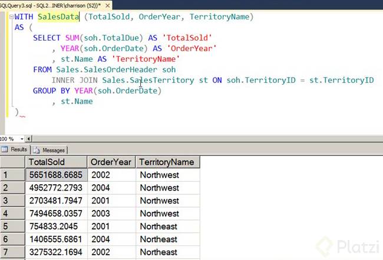Click the TotalSold column header
The width and height of the screenshot is (383, 260).
56,162
